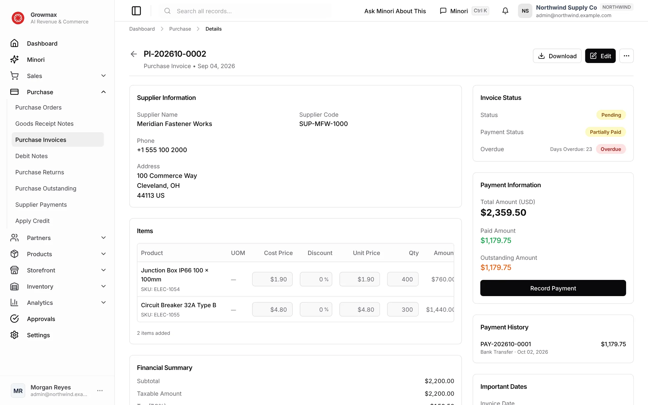
Task: Click the Analytics chart icon
Action: [14, 303]
